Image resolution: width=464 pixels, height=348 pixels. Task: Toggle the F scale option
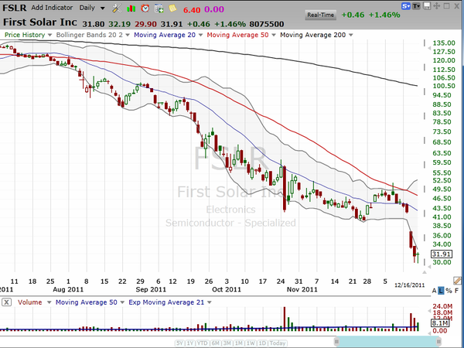point(456,290)
